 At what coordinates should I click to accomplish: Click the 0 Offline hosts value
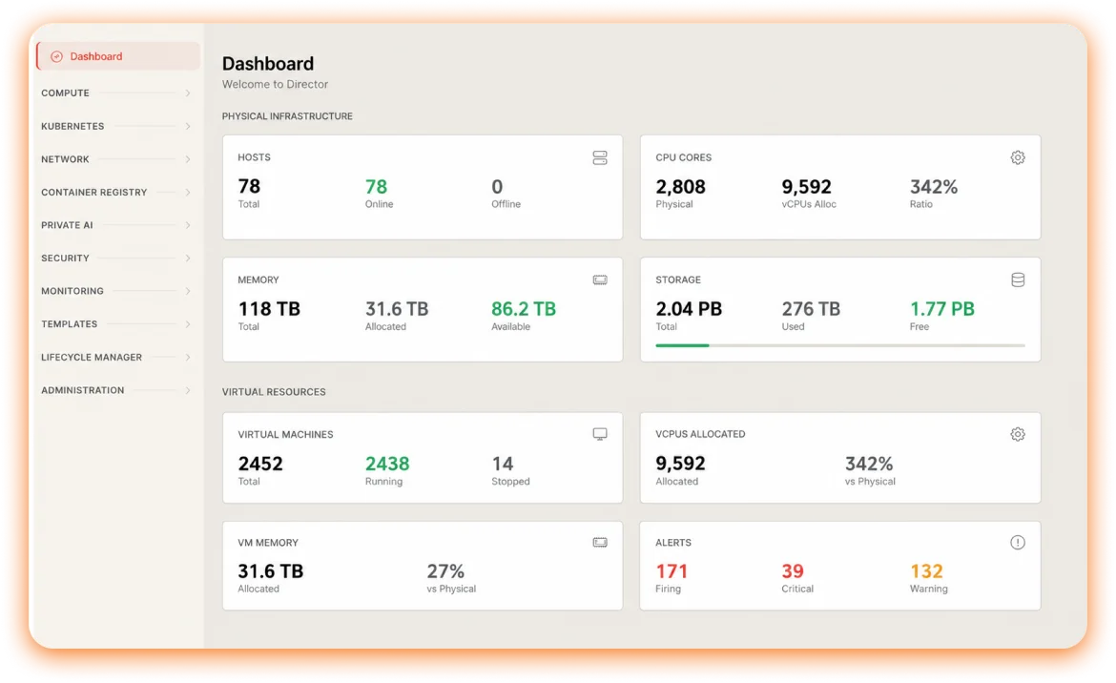pyautogui.click(x=497, y=187)
